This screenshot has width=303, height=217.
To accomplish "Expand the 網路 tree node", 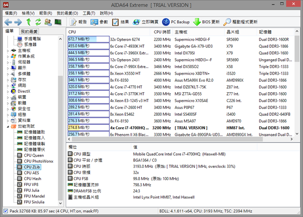I will click(8, 86).
